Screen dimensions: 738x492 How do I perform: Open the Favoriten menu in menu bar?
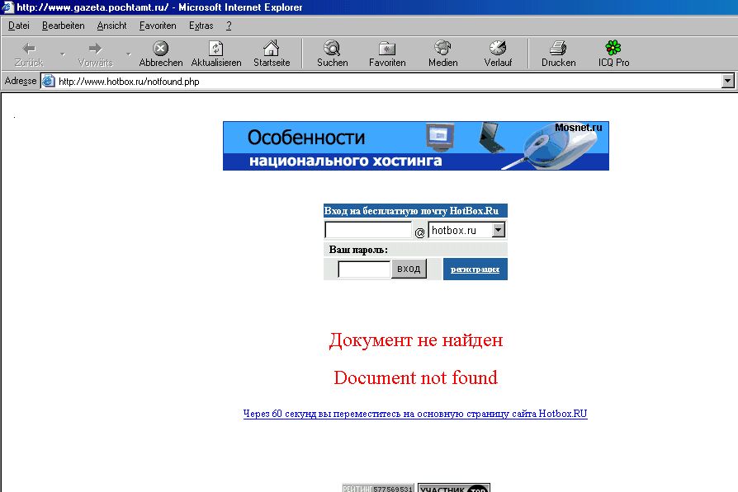coord(158,26)
